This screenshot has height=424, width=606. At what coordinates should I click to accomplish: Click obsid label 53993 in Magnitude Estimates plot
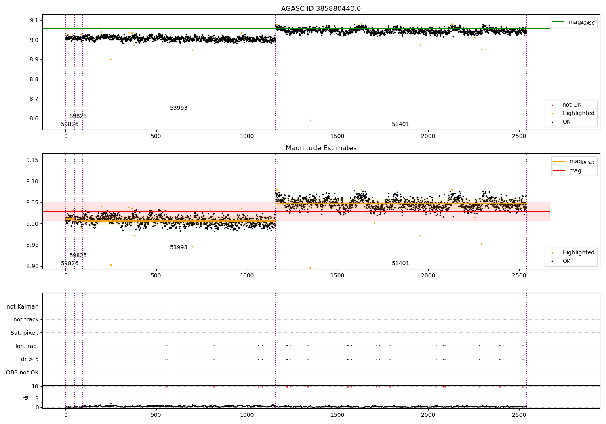pos(179,248)
